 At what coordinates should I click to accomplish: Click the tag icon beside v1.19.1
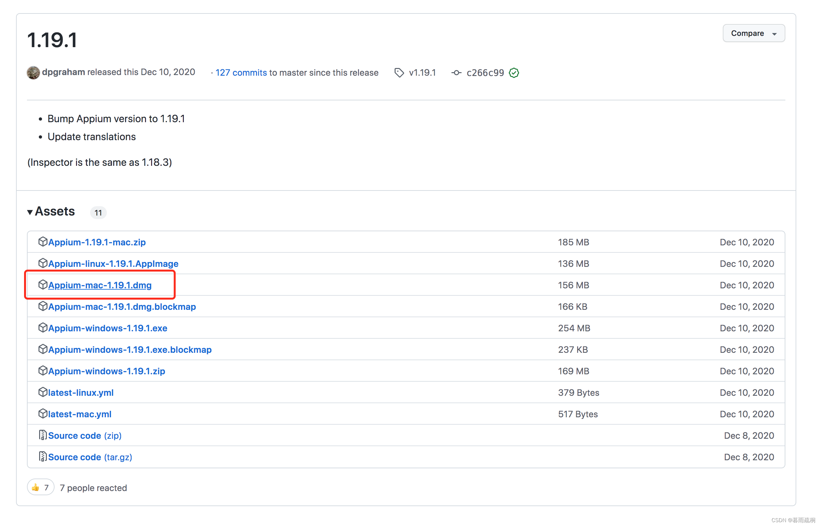pyautogui.click(x=399, y=72)
